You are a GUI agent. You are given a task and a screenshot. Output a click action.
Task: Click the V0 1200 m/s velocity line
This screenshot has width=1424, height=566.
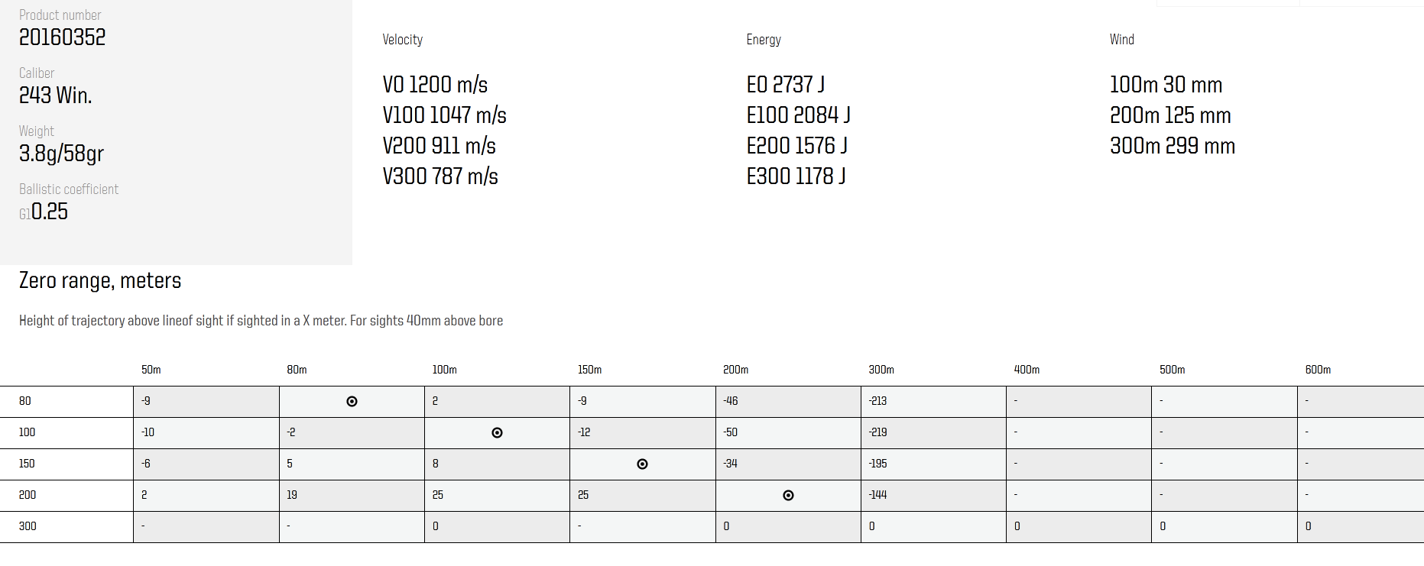tap(435, 85)
